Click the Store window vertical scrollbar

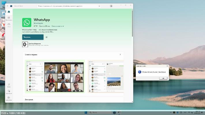coord(132,23)
